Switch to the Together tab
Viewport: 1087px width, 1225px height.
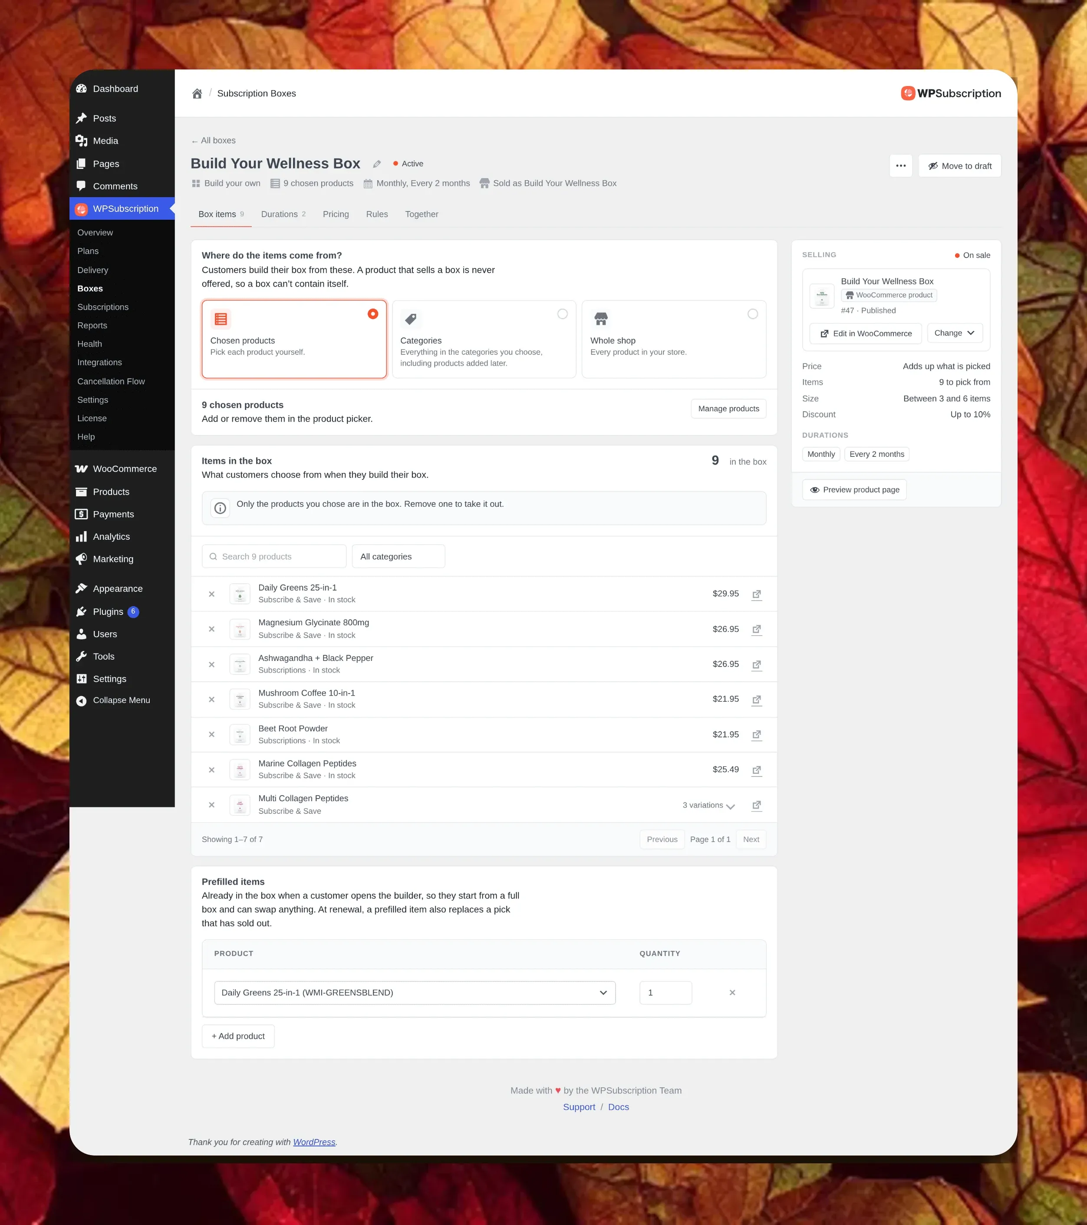421,214
